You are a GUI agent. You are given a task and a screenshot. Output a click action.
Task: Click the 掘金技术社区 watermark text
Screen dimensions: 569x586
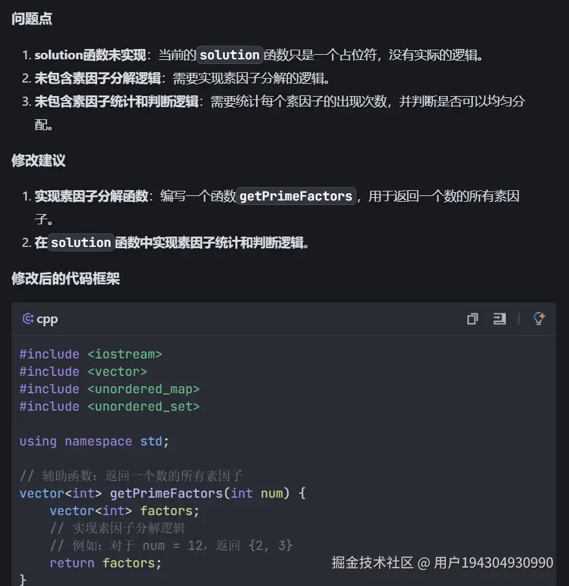pos(372,563)
